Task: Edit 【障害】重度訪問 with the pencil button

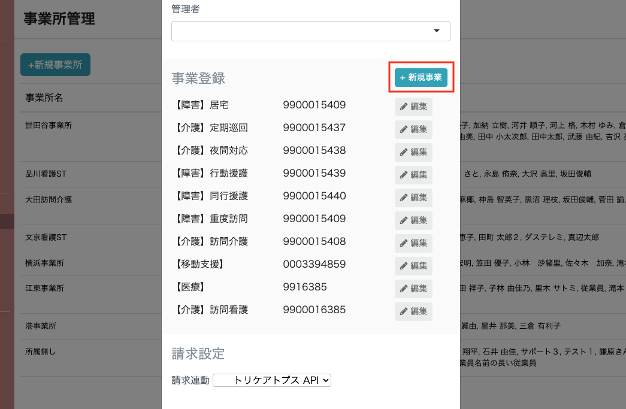Action: [x=413, y=220]
